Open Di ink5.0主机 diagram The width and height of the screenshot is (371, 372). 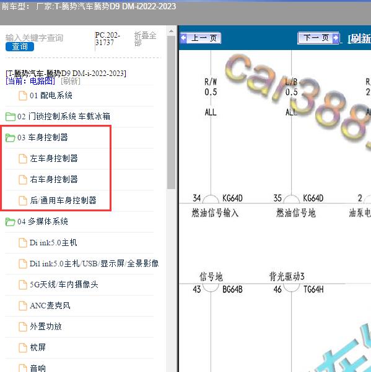[x=53, y=242]
